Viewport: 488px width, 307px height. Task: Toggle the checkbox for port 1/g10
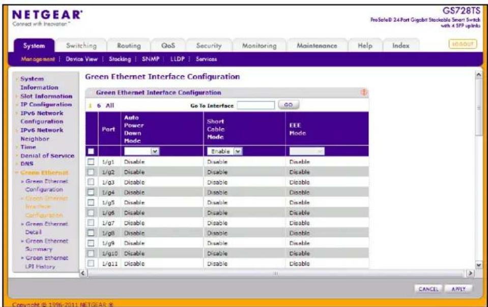click(x=91, y=253)
